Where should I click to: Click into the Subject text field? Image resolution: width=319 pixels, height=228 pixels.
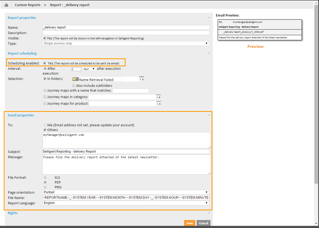click(x=126, y=152)
